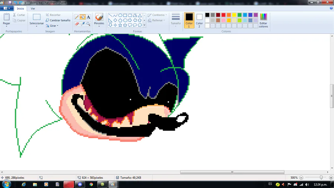Image resolution: width=334 pixels, height=188 pixels.
Task: Click the Copiar button
Action: [19, 20]
